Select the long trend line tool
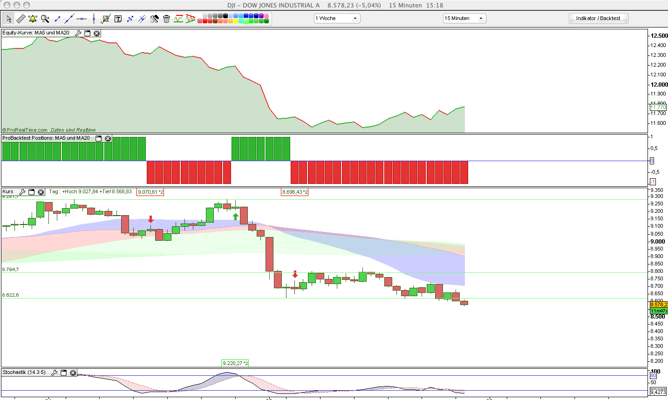Viewport: 668px width, 400px height. point(69,19)
